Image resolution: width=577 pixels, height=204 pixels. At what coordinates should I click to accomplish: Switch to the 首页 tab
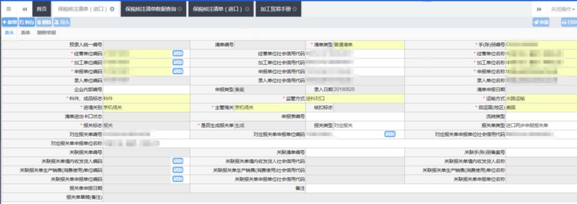42,9
